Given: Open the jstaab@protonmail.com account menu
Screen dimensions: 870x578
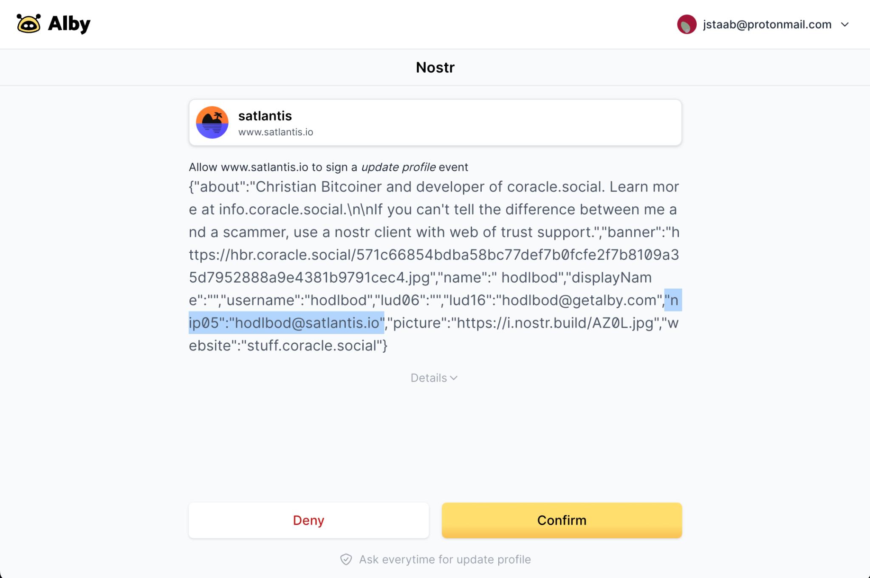Looking at the screenshot, I should click(767, 25).
